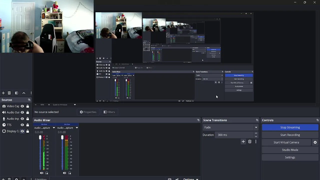Click the 49% preview zoom value
320x180 pixels.
pyautogui.click(x=42, y=105)
